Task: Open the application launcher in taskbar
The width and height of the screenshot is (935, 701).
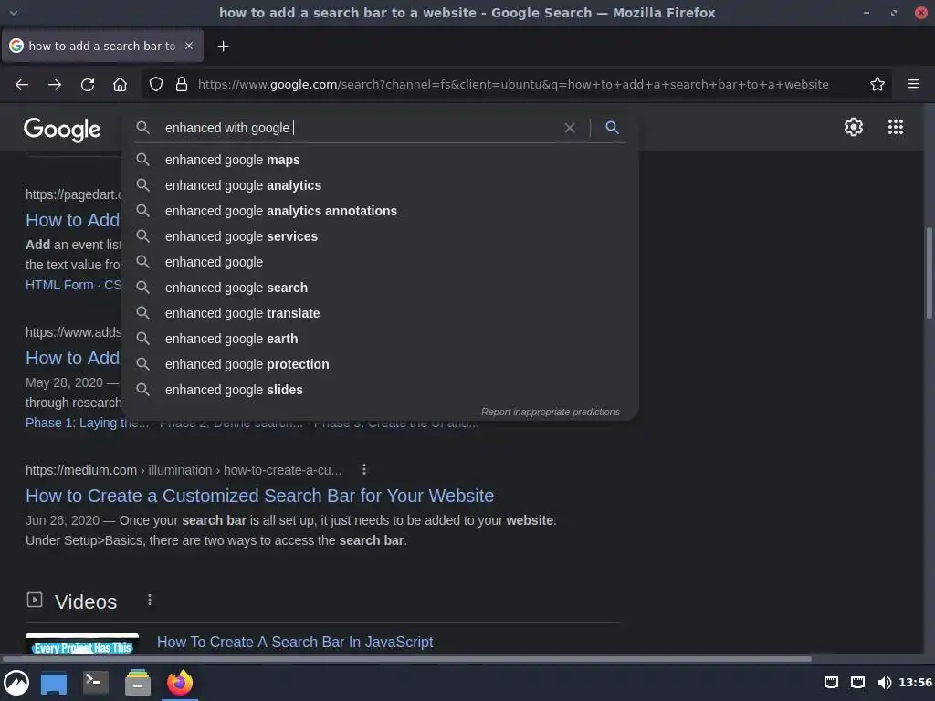Action: [16, 683]
